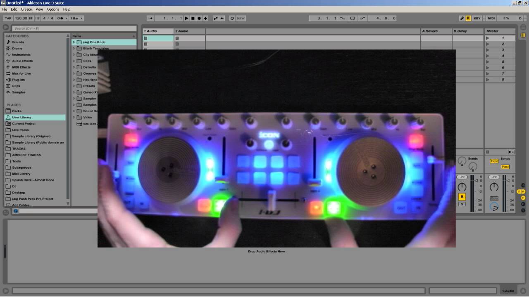Toggle the Session Record circle button
529x297 pixels.
click(x=232, y=18)
